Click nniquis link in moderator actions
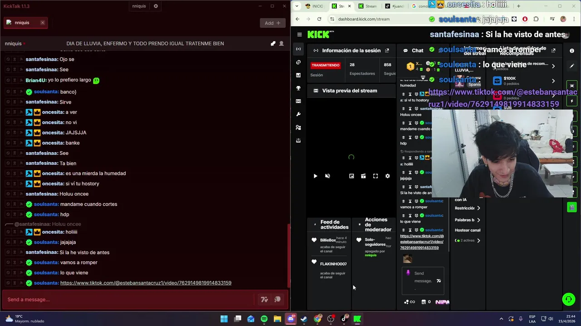 coord(371,255)
